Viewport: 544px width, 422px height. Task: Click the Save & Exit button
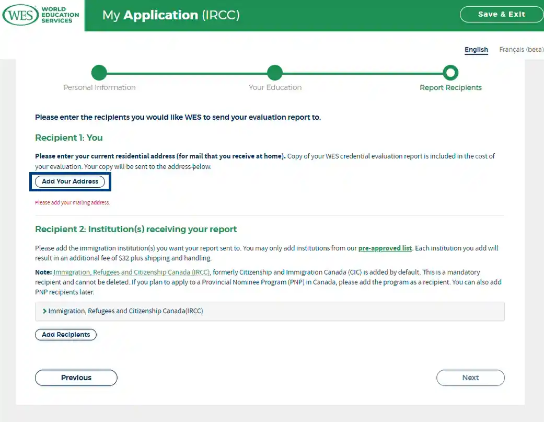coord(502,14)
